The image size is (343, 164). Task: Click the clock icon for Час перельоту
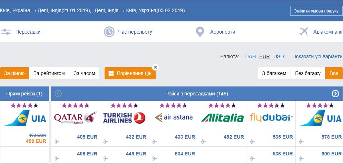point(109,32)
